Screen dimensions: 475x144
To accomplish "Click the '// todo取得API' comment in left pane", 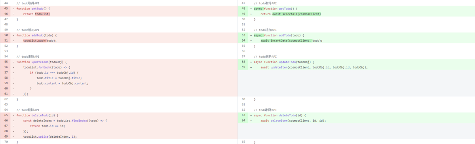I will tap(28, 3).
